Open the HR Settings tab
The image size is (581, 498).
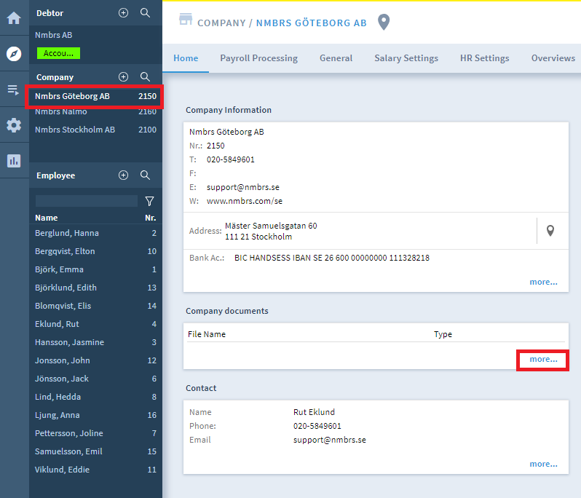[485, 58]
